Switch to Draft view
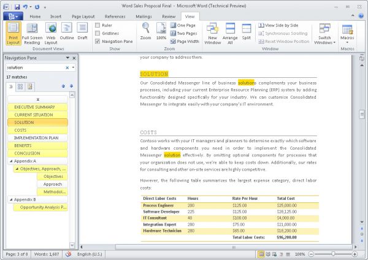368x260 pixels. (x=82, y=31)
